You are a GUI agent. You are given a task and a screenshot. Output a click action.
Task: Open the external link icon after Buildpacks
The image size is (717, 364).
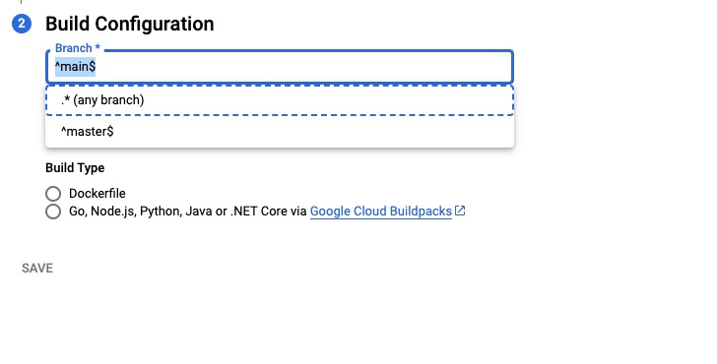pyautogui.click(x=460, y=211)
